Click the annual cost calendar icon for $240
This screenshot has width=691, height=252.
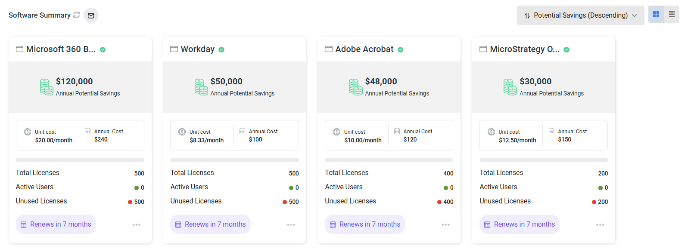(x=88, y=131)
